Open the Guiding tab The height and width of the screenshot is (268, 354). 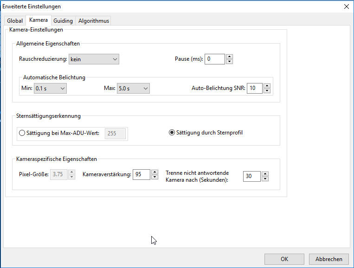(63, 21)
